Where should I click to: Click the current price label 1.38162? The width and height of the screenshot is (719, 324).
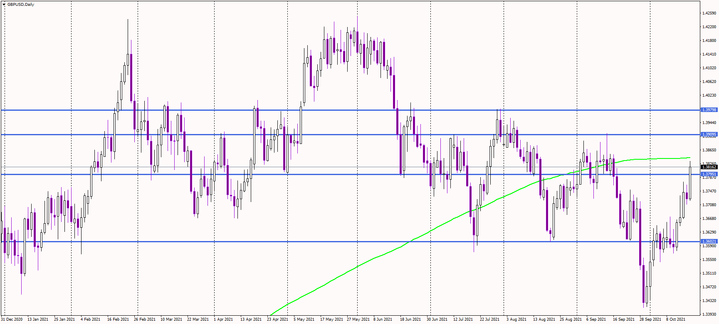[709, 167]
